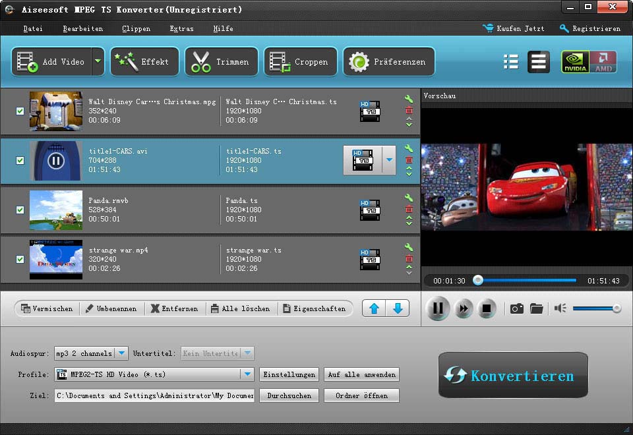
Task: Adjust the volume slider
Action: coord(597,308)
